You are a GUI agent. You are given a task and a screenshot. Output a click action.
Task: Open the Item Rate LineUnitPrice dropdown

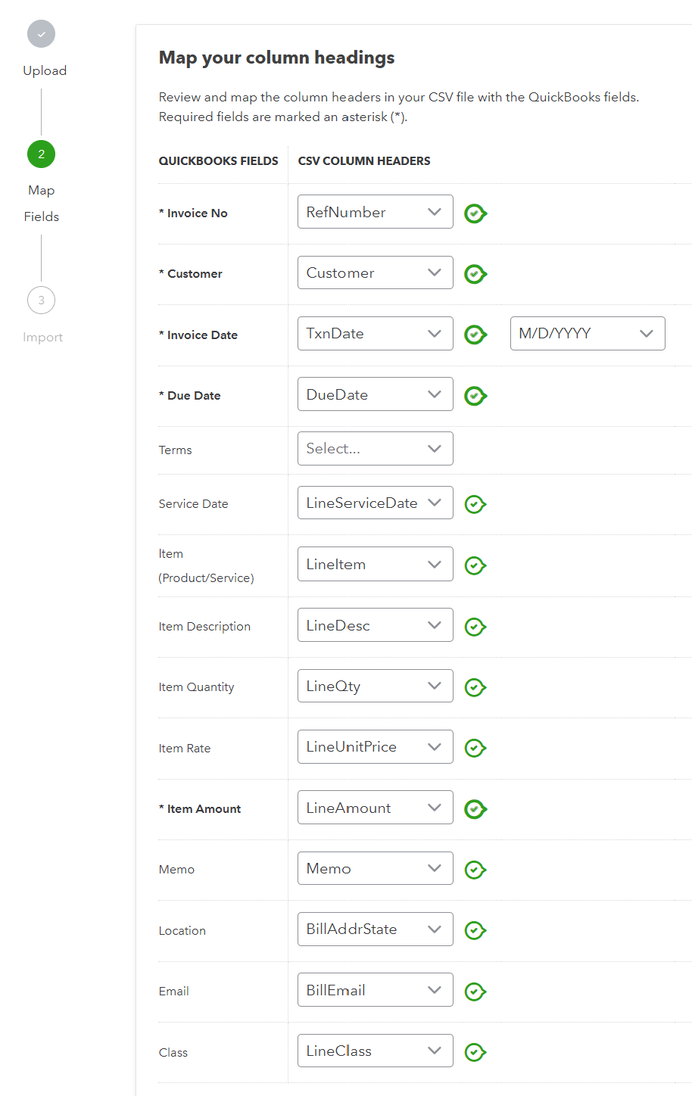(375, 747)
